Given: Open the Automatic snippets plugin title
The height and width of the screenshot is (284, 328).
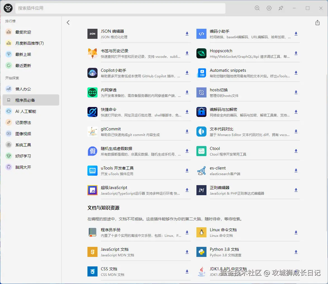Looking at the screenshot, I should 228,70.
